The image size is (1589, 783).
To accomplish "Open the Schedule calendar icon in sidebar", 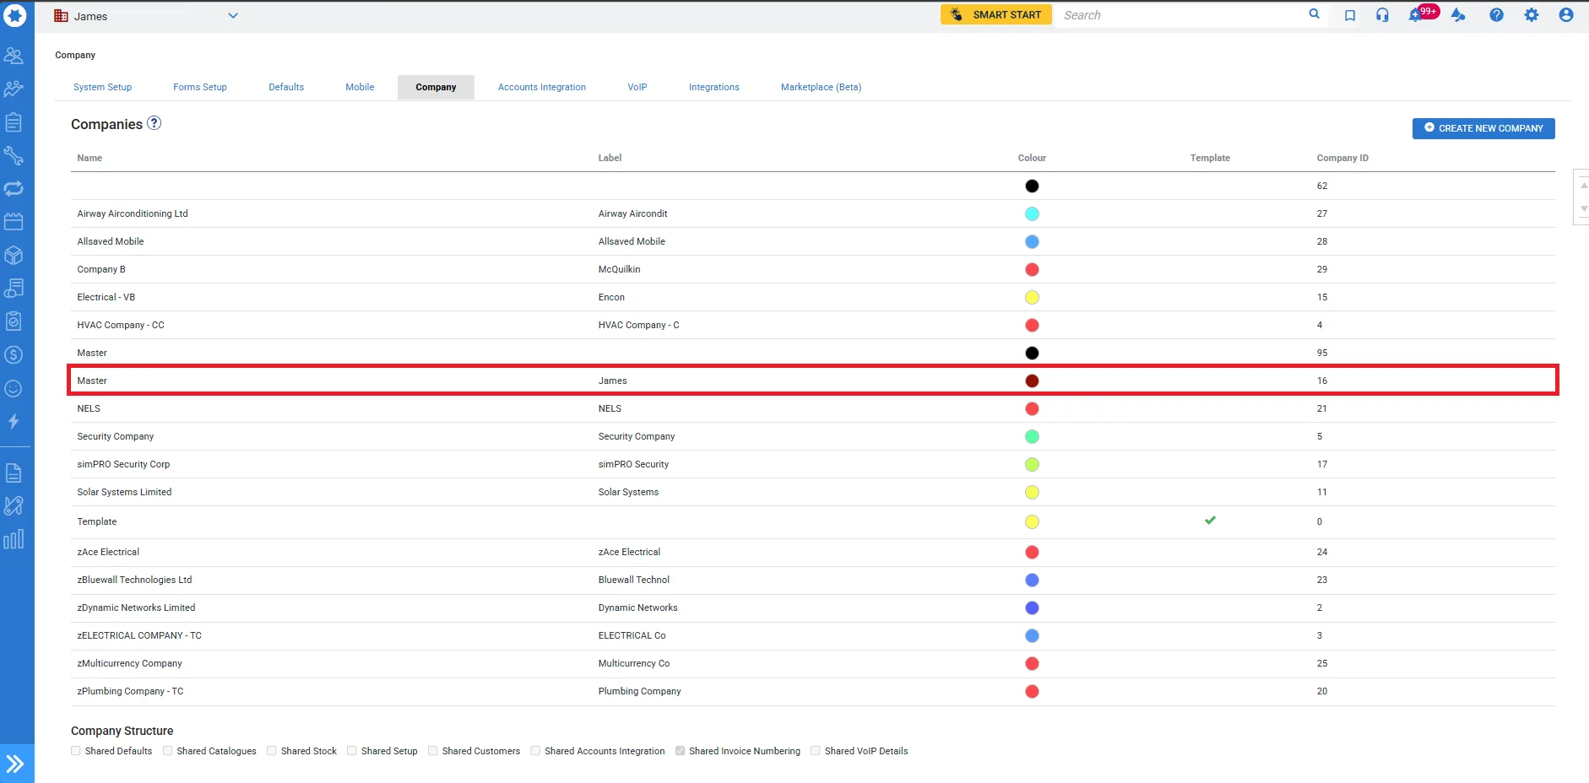I will pos(14,222).
